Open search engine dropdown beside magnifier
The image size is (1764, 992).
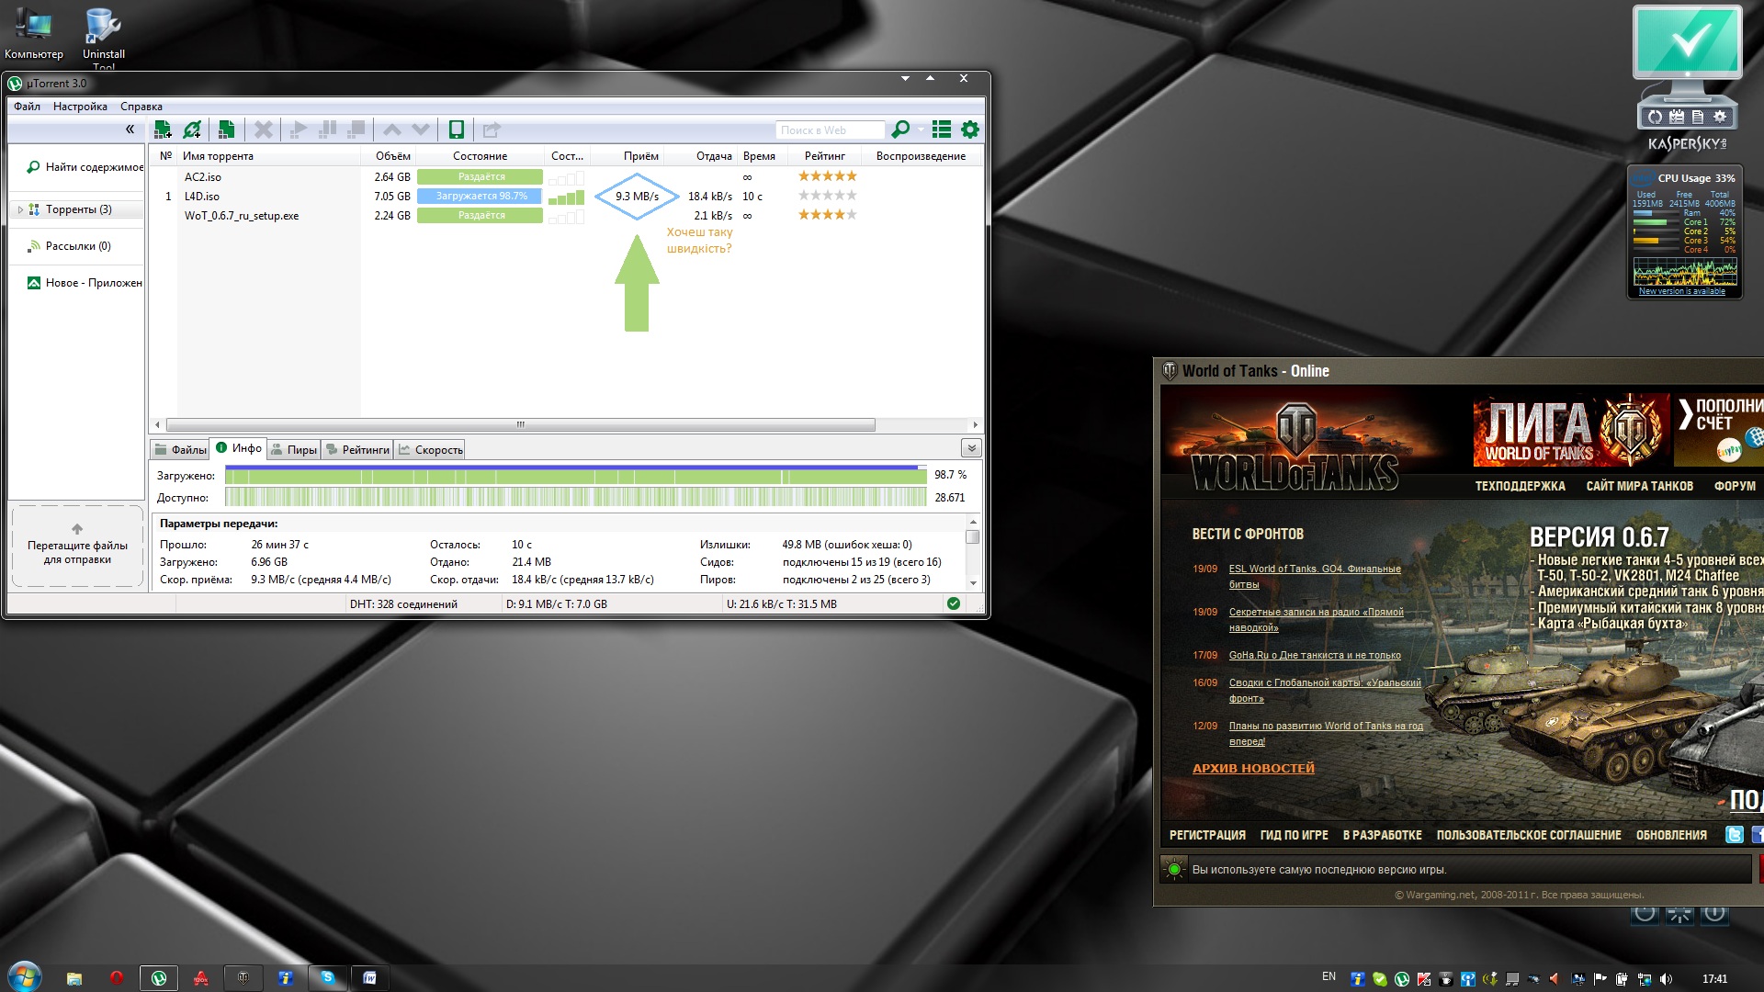tap(920, 130)
